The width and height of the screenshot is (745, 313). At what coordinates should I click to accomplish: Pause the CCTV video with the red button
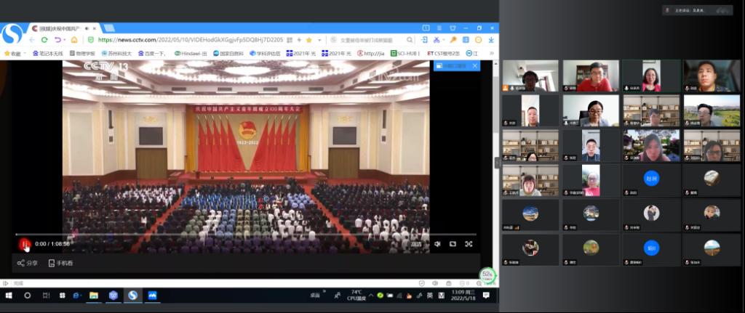[x=24, y=244]
